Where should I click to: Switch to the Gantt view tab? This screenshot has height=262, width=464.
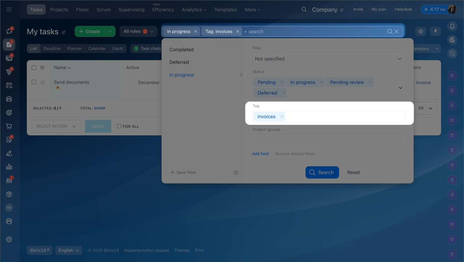click(x=117, y=49)
